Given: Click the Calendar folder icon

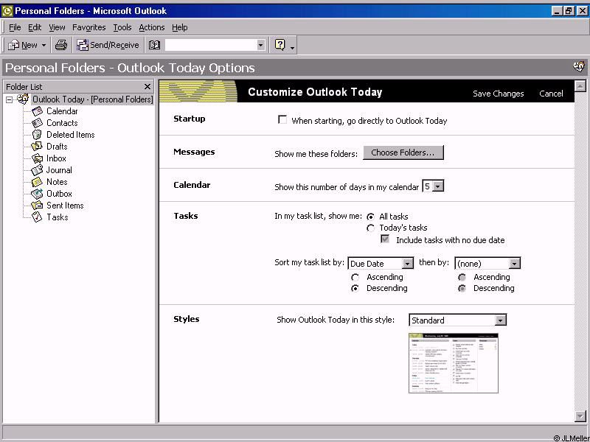Looking at the screenshot, I should (x=38, y=111).
